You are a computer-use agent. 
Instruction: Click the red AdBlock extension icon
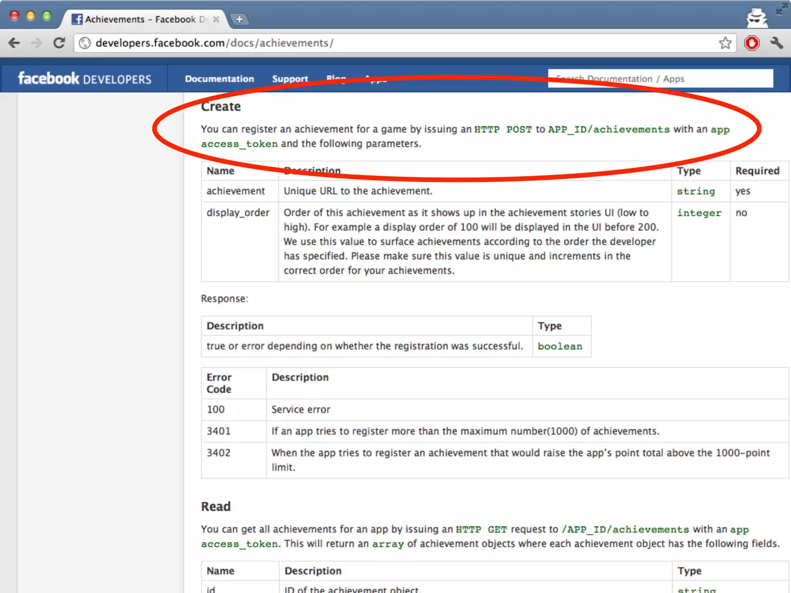[752, 43]
